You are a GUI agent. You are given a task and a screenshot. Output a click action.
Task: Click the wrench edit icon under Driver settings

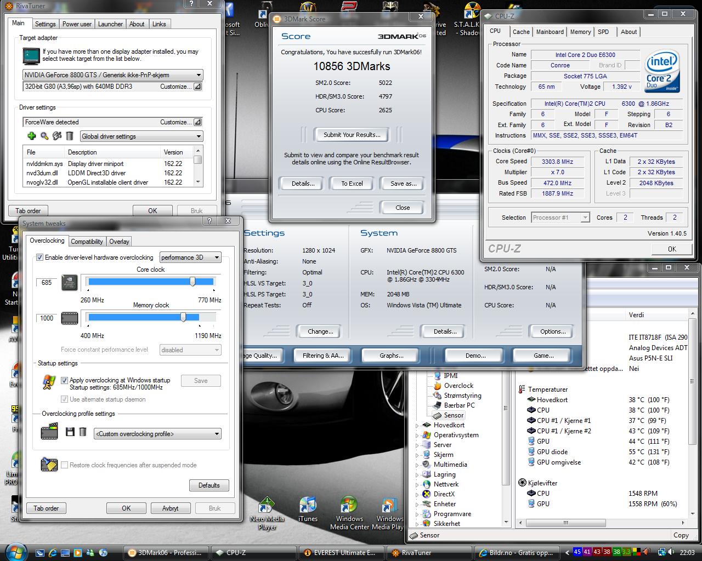pyautogui.click(x=57, y=136)
